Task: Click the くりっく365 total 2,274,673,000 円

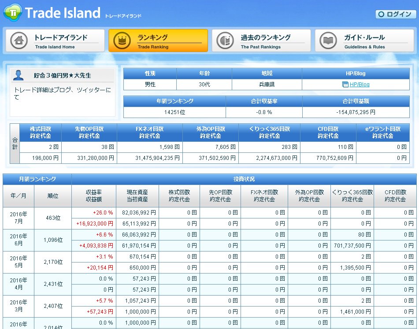Action: click(x=277, y=158)
